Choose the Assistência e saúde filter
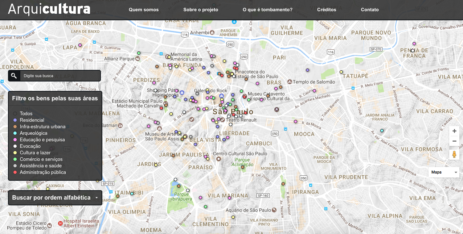 38,166
